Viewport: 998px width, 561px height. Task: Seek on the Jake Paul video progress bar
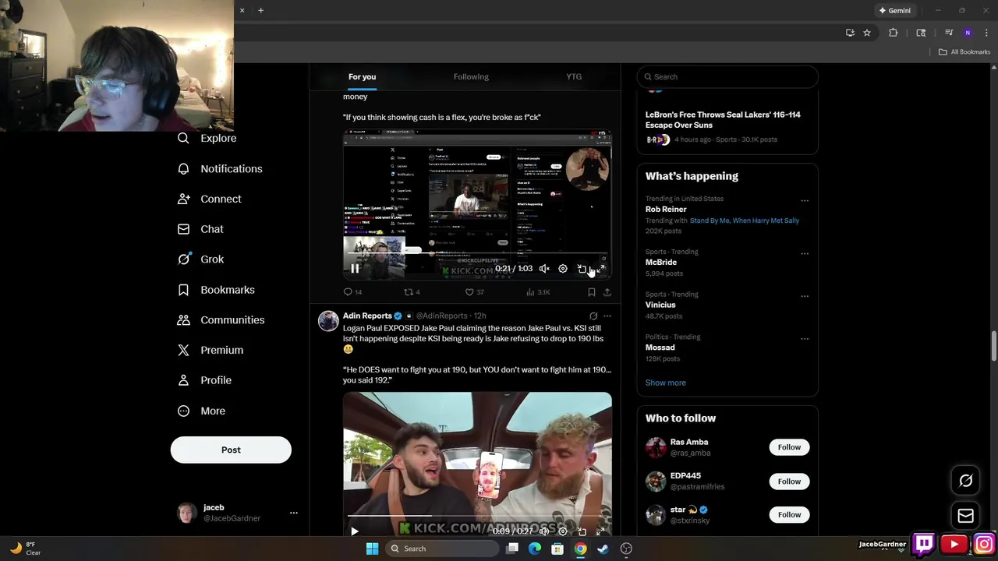[477, 515]
